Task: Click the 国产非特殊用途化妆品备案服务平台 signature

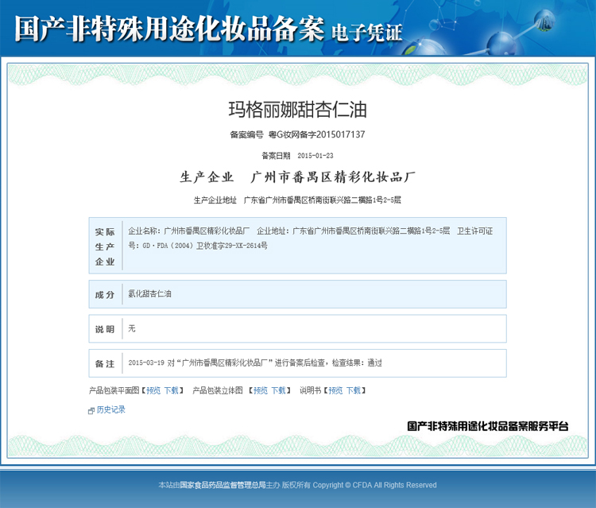Action: (488, 426)
